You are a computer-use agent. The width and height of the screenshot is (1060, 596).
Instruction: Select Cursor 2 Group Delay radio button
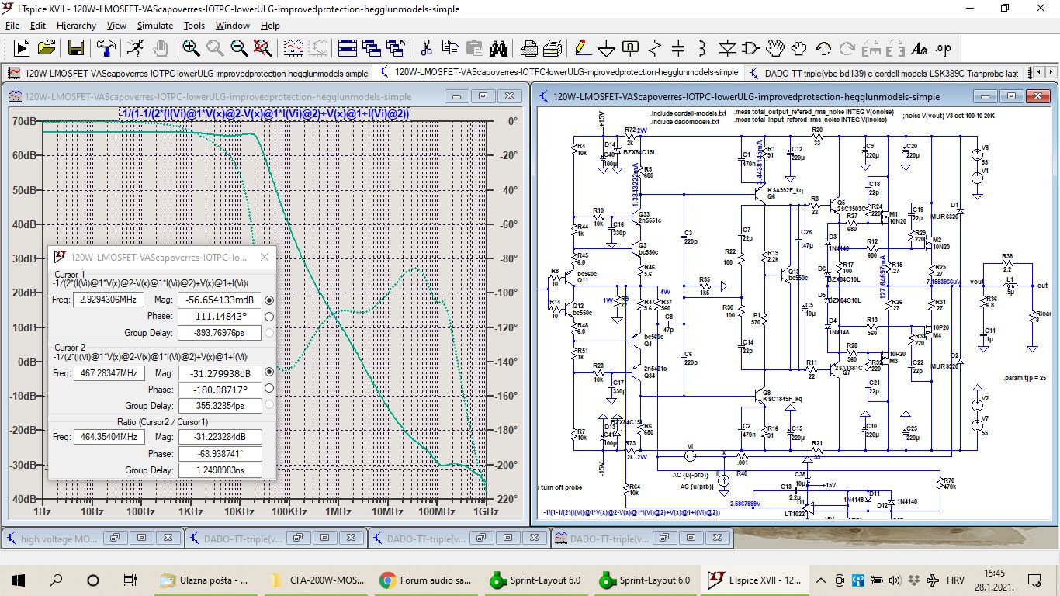(269, 405)
